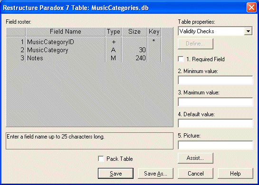Image resolution: width=259 pixels, height=185 pixels.
Task: Click the Picture text field
Action: 215,145
